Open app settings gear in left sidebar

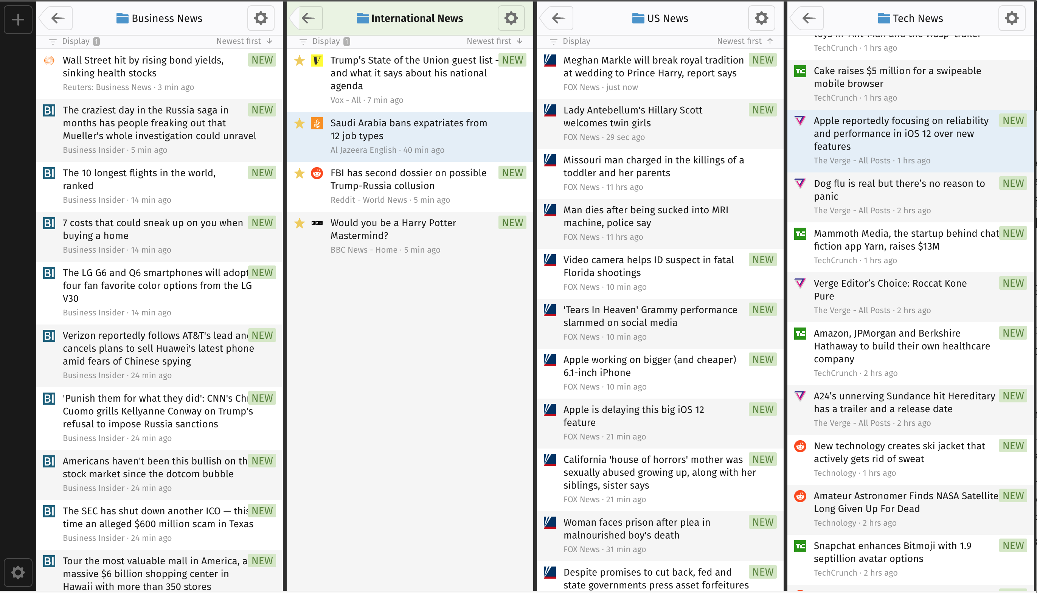coord(18,572)
